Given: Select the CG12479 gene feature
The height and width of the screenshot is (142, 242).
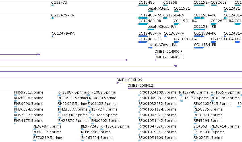Looking at the screenshot, I should (52, 5).
